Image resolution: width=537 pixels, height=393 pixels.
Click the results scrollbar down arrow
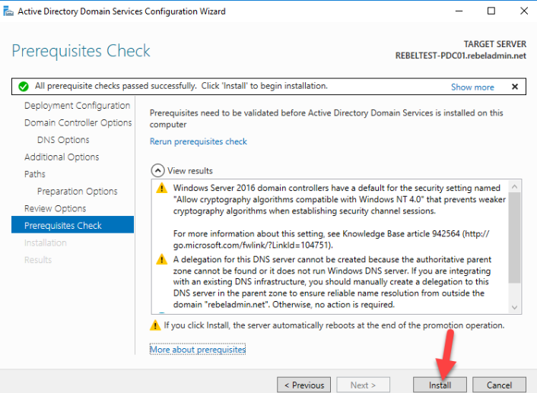(514, 307)
